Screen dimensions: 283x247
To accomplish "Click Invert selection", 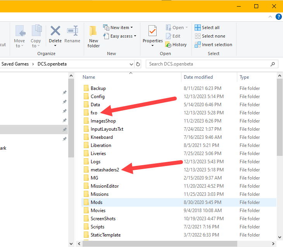I will coord(213,45).
